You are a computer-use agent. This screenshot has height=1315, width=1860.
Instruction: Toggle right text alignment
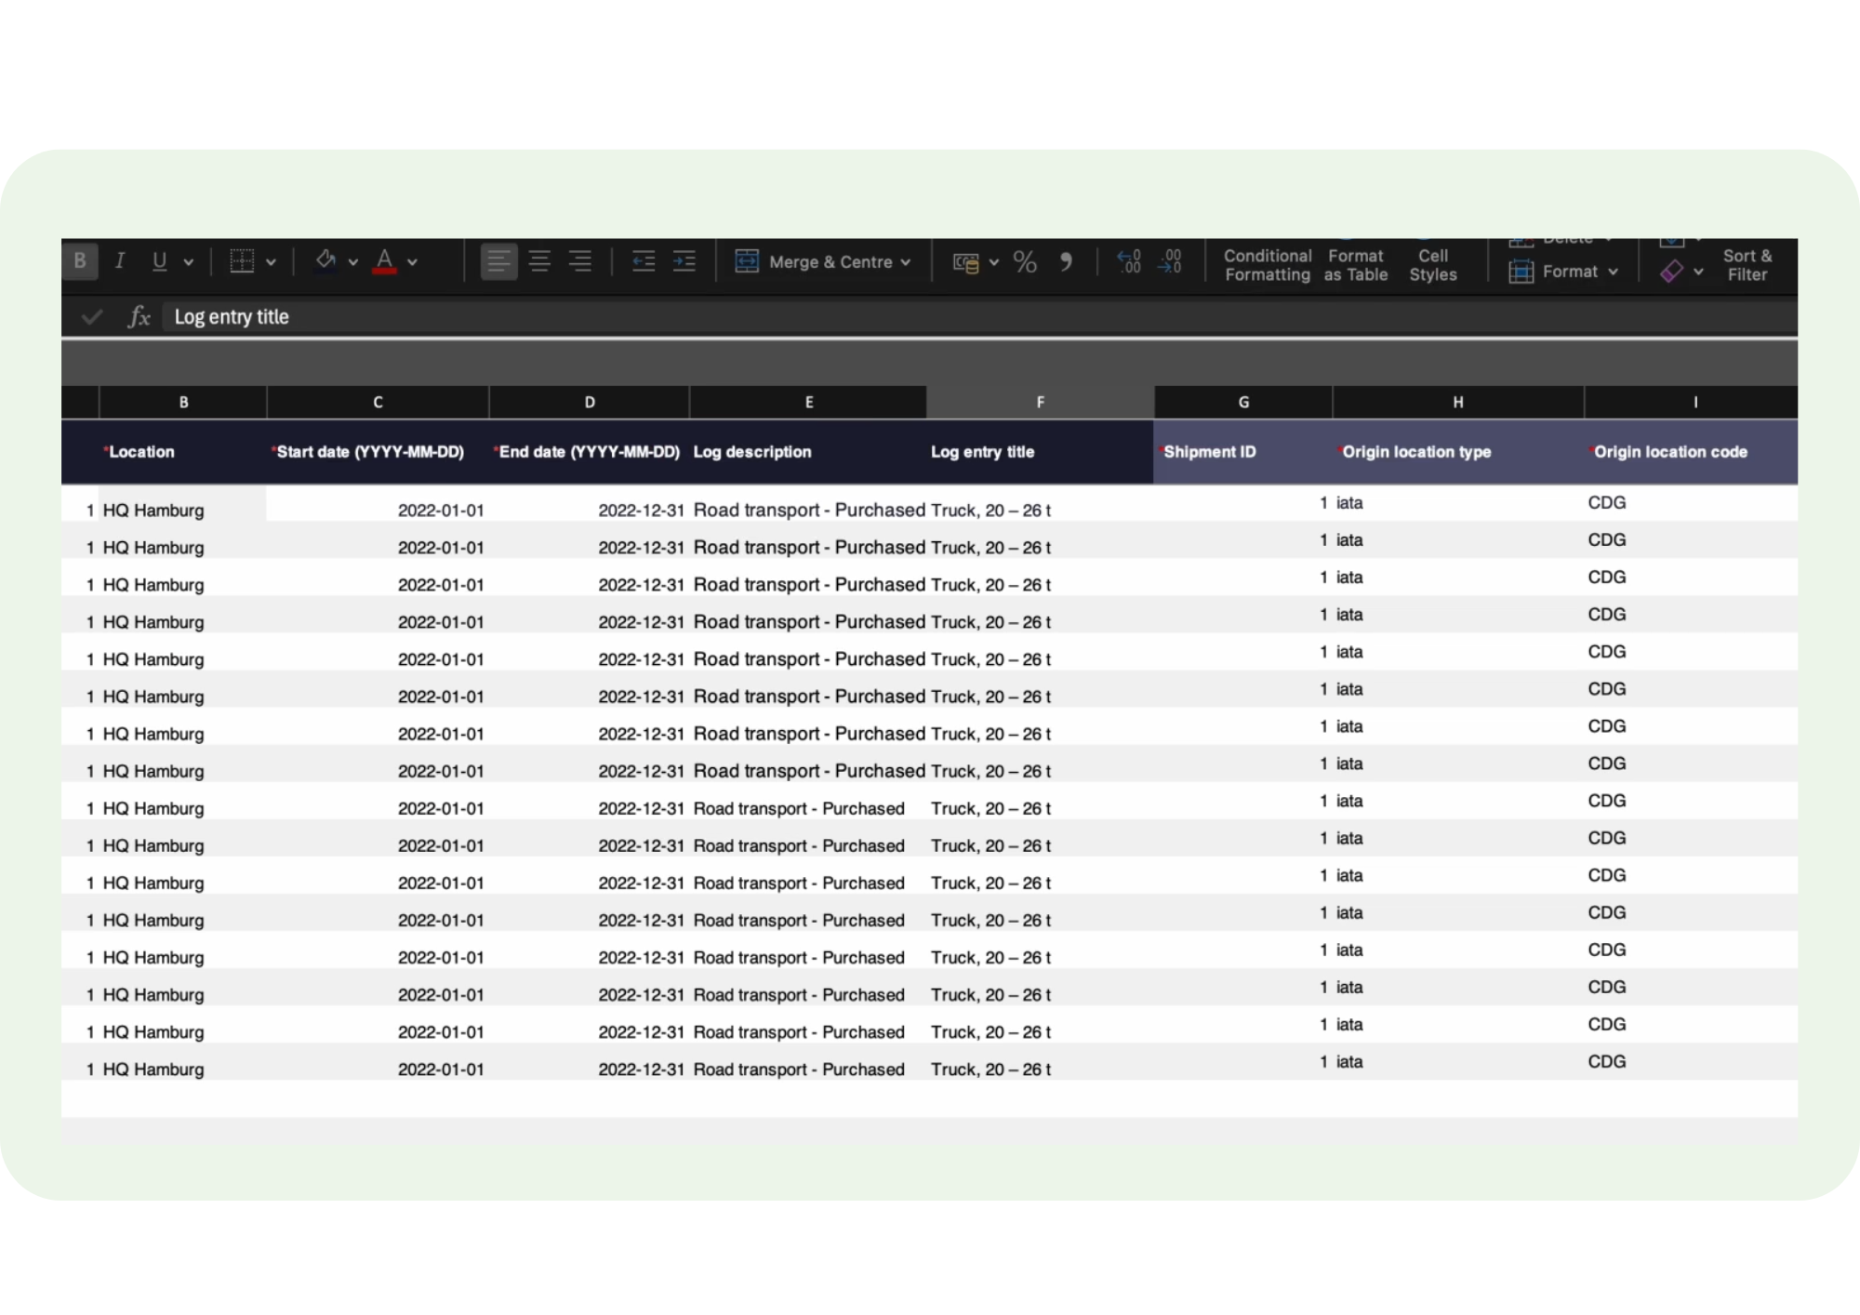[579, 261]
